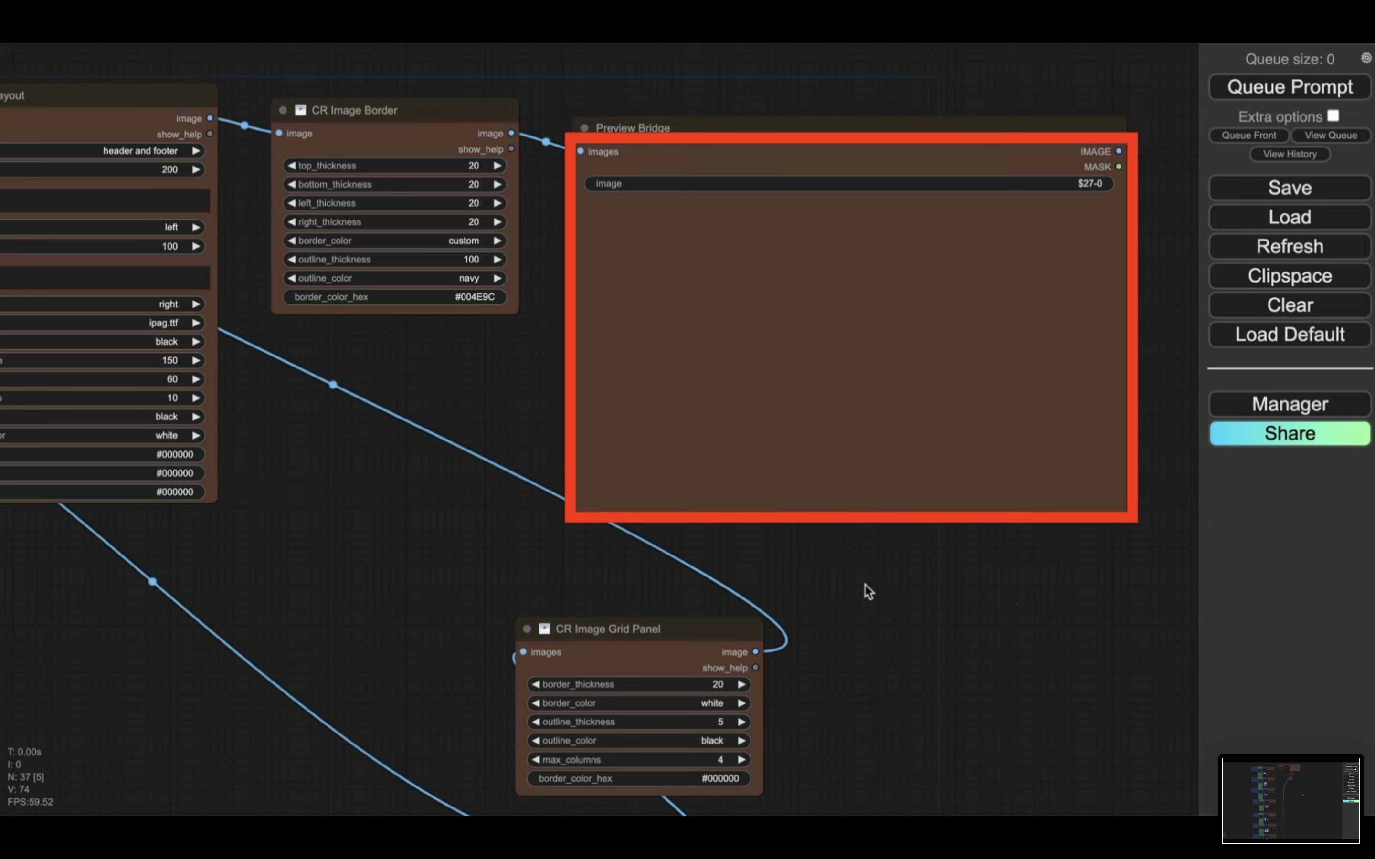Click the Queue Prompt button
Viewport: 1375px width, 859px height.
tap(1290, 87)
